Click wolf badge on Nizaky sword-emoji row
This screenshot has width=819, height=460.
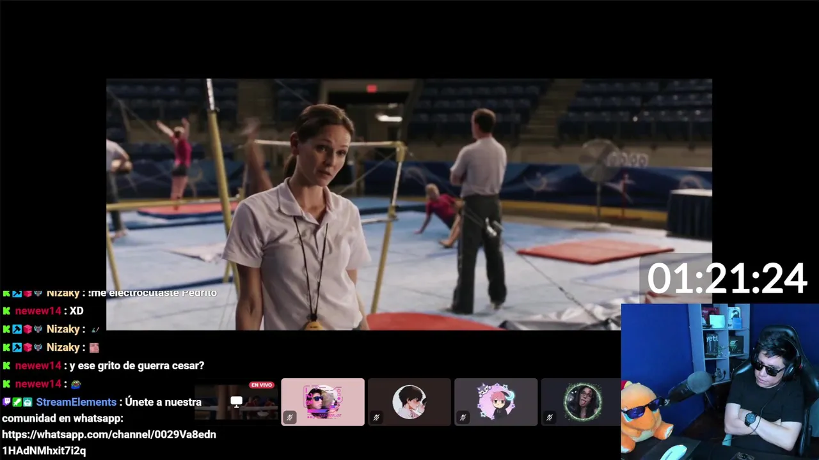(38, 330)
